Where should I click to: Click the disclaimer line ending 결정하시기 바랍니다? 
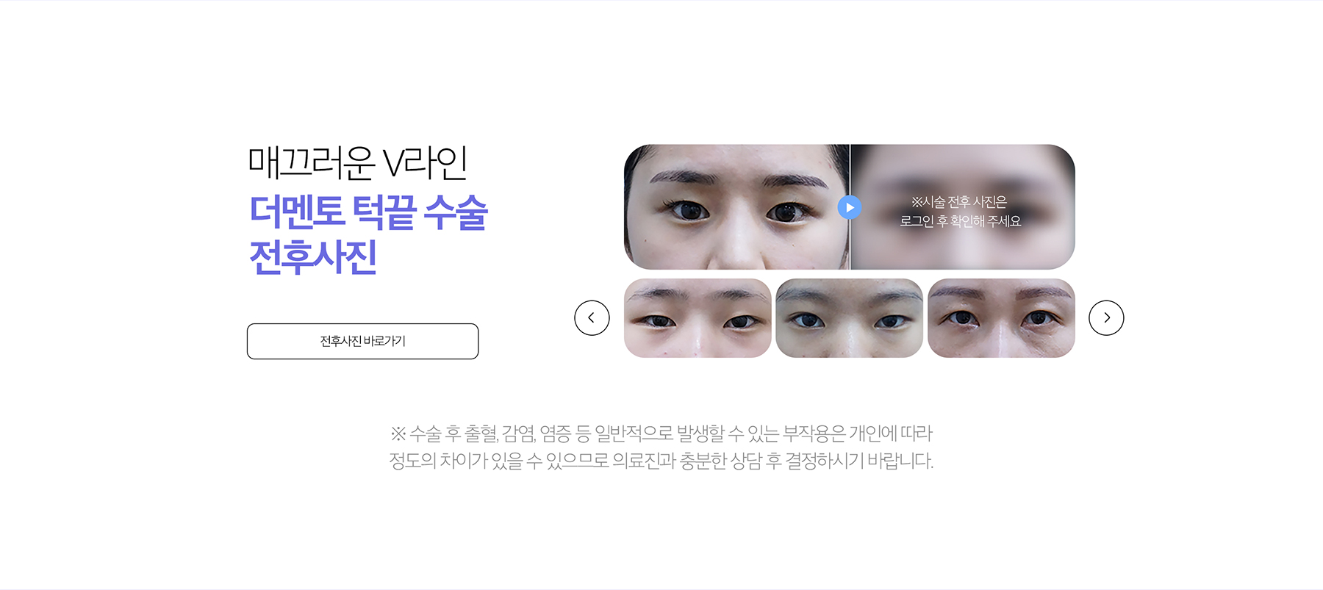tap(661, 461)
